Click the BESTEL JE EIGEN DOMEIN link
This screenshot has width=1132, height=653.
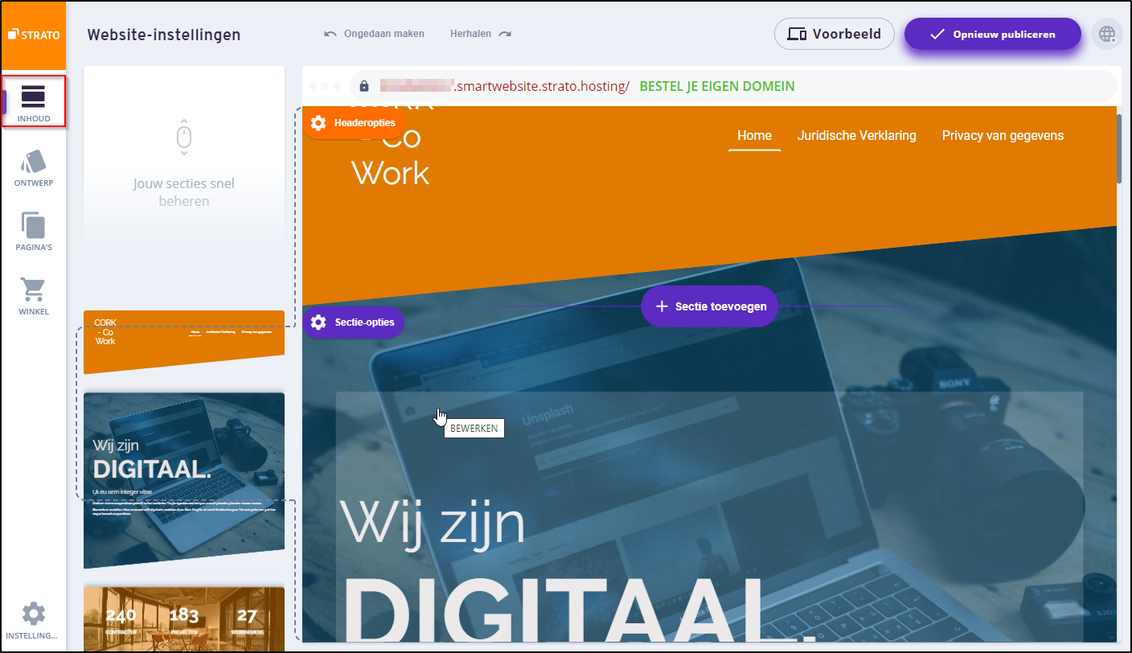[716, 85]
